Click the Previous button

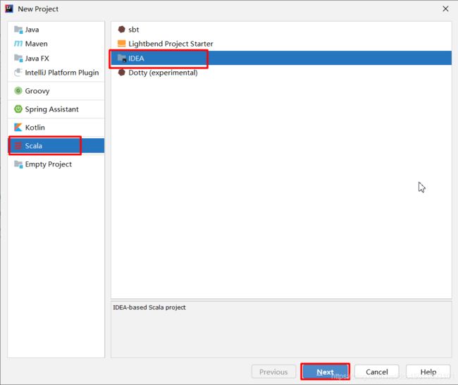pyautogui.click(x=273, y=372)
